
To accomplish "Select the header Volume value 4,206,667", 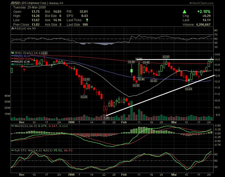I will (203, 25).
